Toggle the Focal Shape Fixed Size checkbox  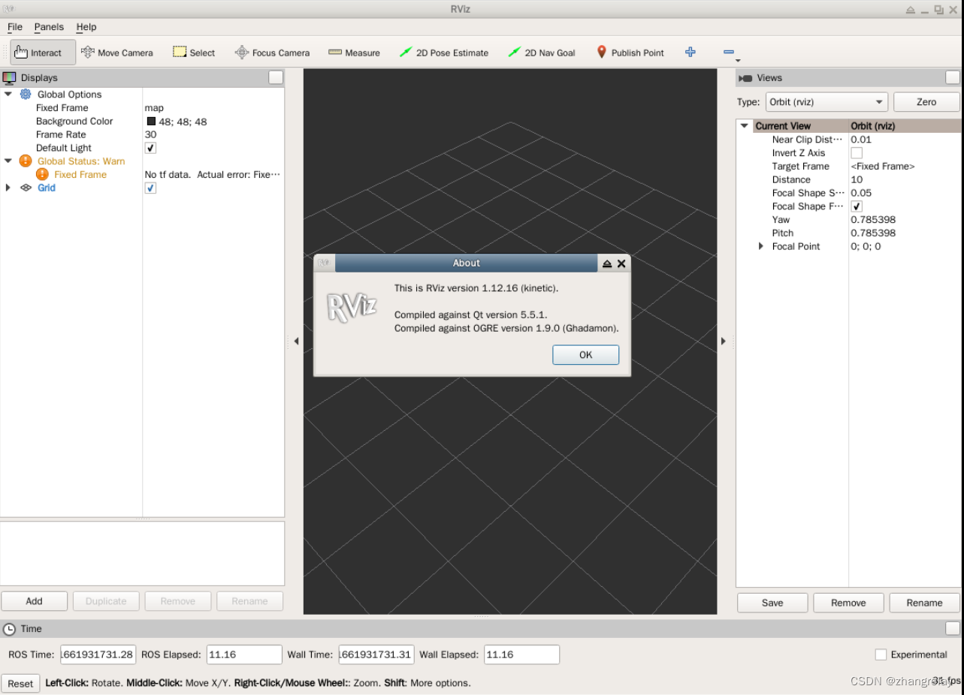pyautogui.click(x=857, y=206)
